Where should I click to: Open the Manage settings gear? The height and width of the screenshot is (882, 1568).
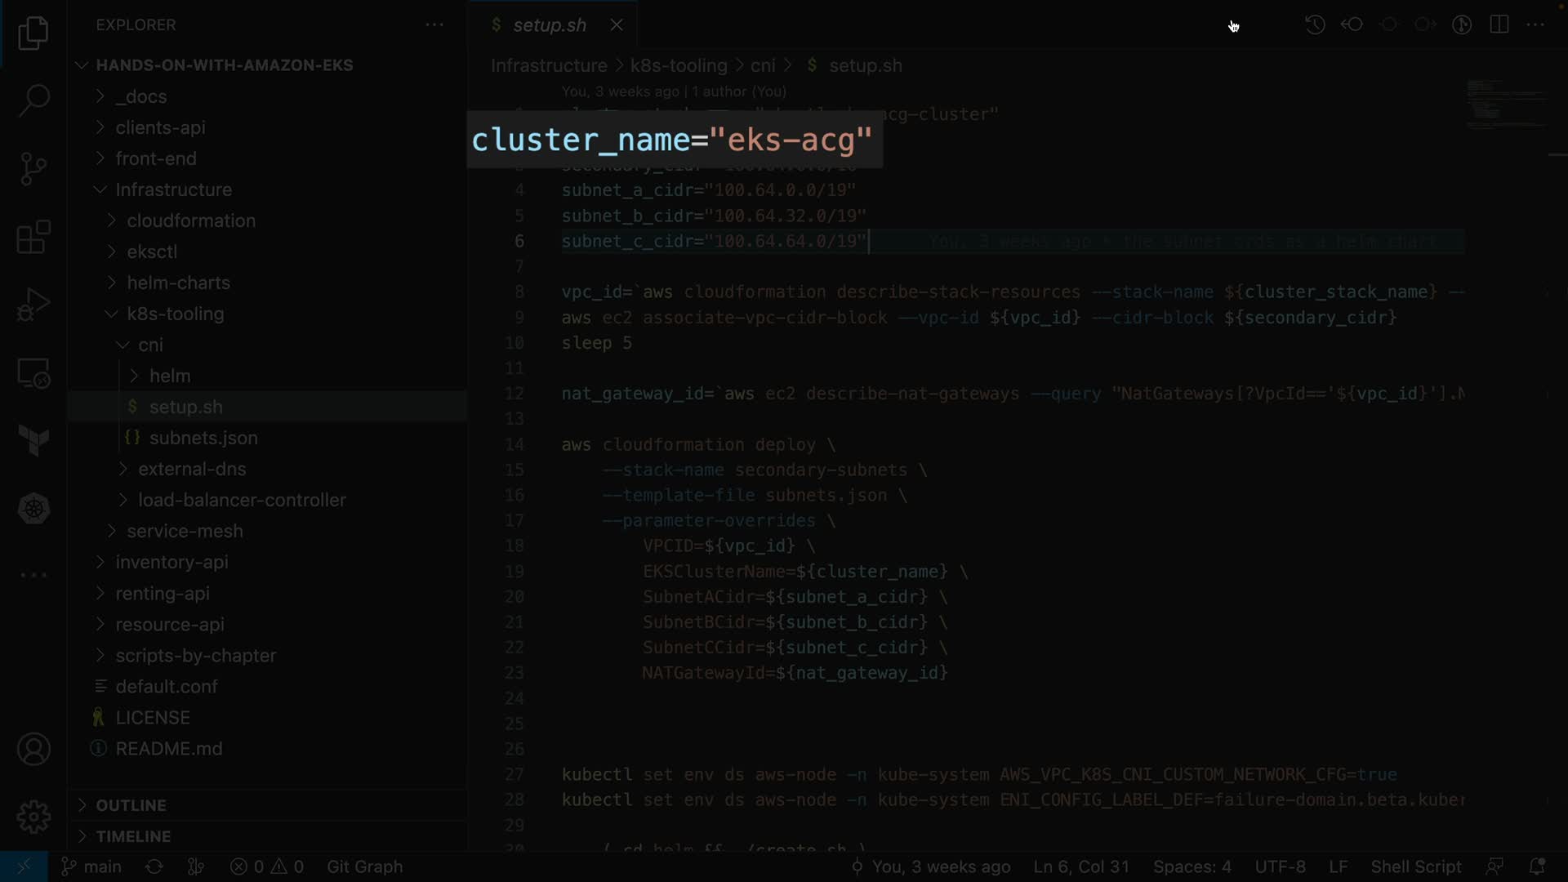point(33,817)
